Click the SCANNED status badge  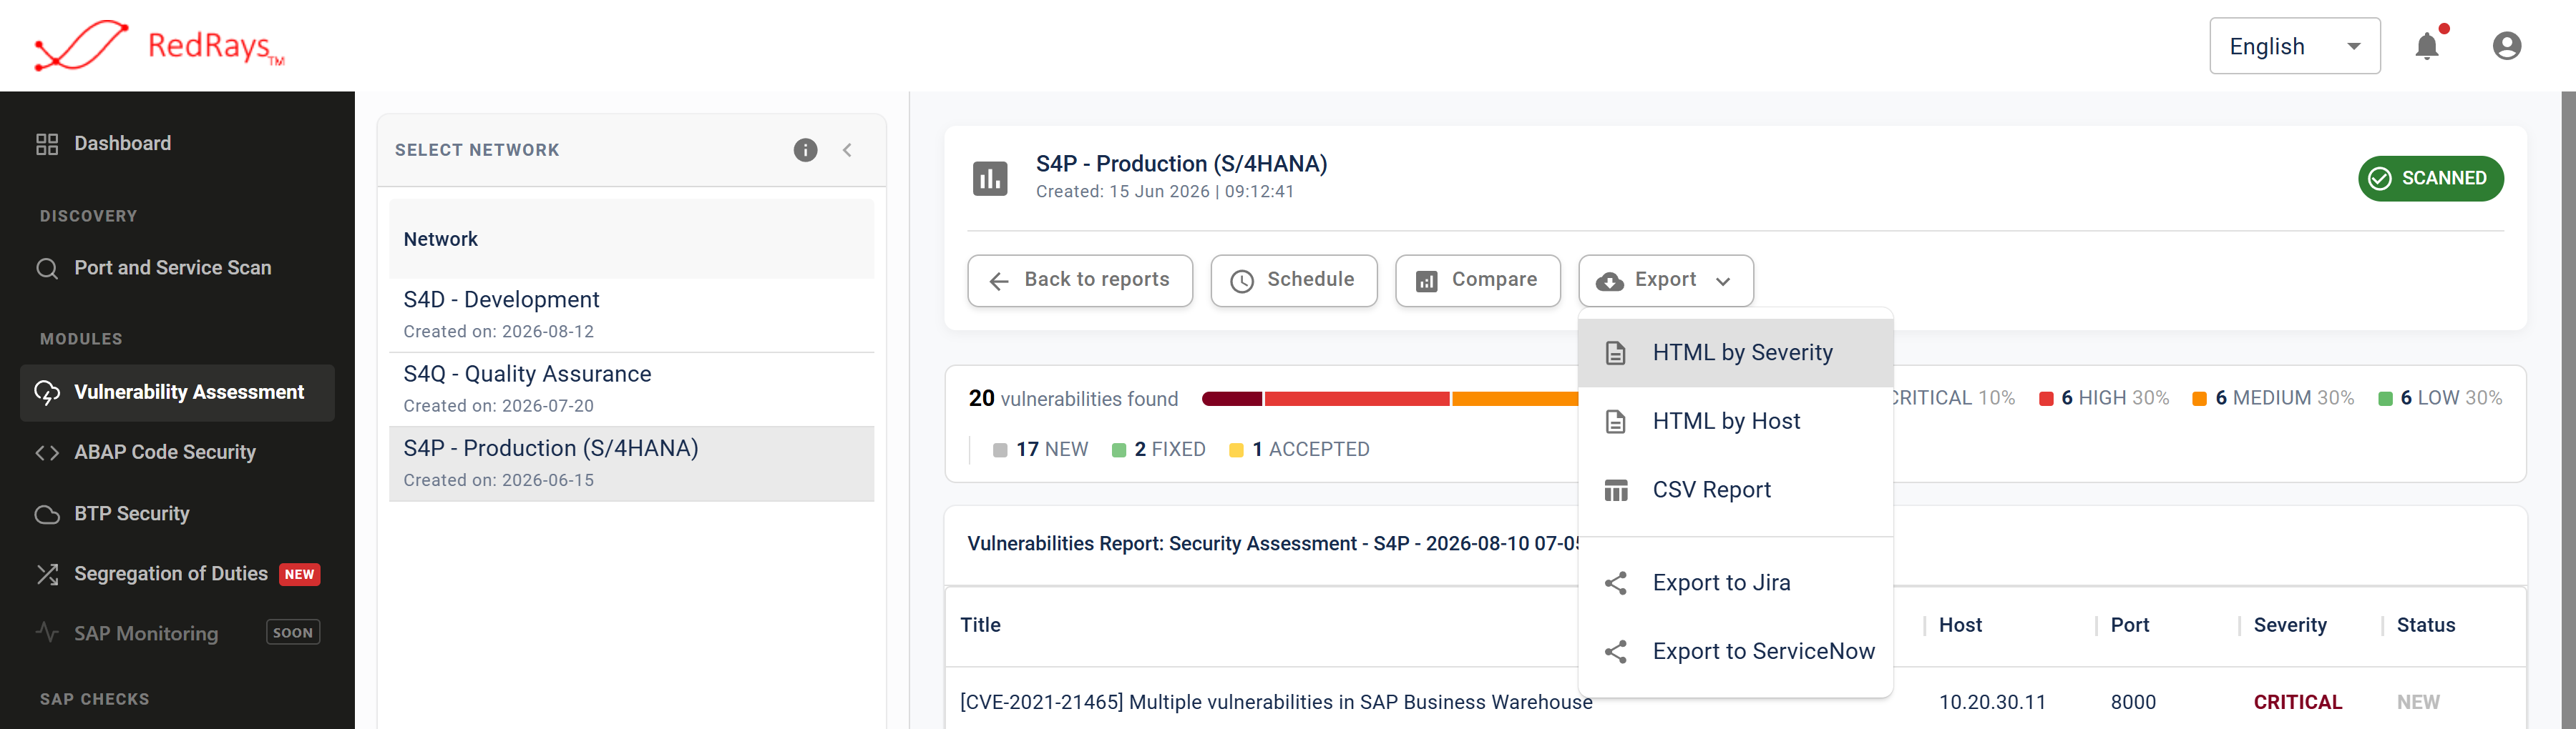tap(2430, 179)
